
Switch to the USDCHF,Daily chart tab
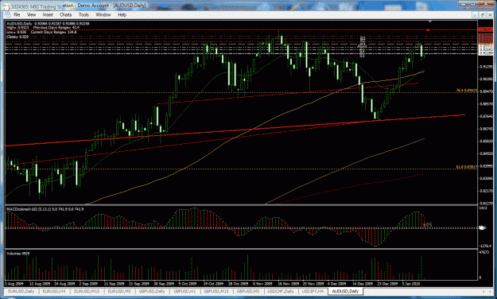281,291
